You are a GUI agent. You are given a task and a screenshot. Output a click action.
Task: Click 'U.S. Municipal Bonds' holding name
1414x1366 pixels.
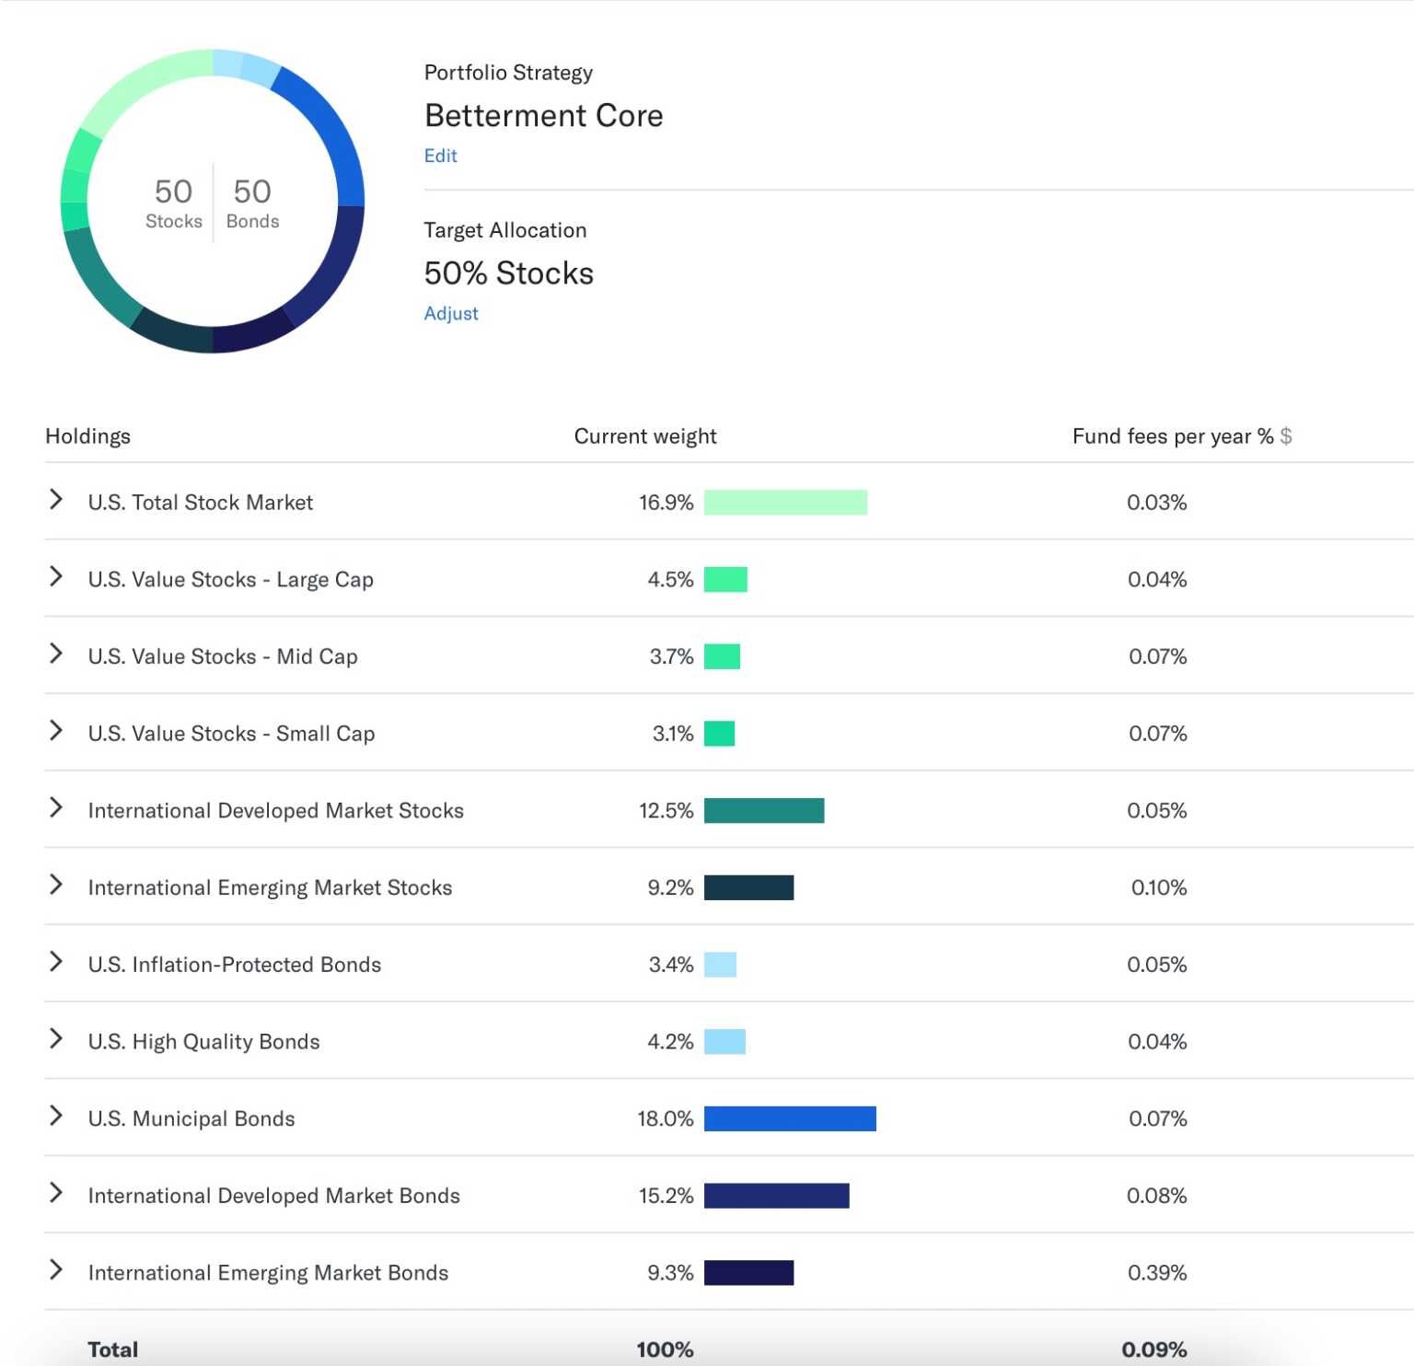(191, 1118)
